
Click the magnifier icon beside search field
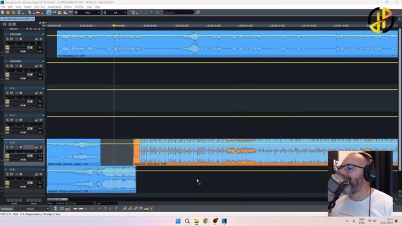pos(198,13)
